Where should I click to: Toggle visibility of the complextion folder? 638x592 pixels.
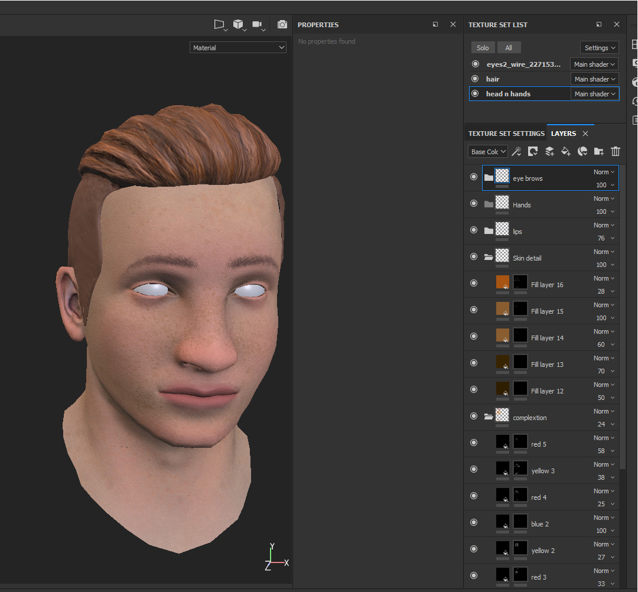click(473, 416)
